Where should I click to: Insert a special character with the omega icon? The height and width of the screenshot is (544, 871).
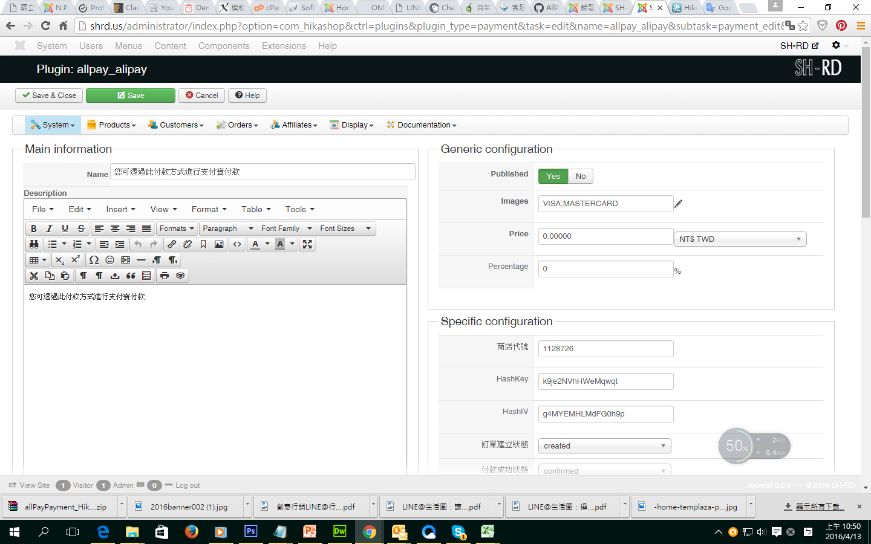tap(94, 260)
